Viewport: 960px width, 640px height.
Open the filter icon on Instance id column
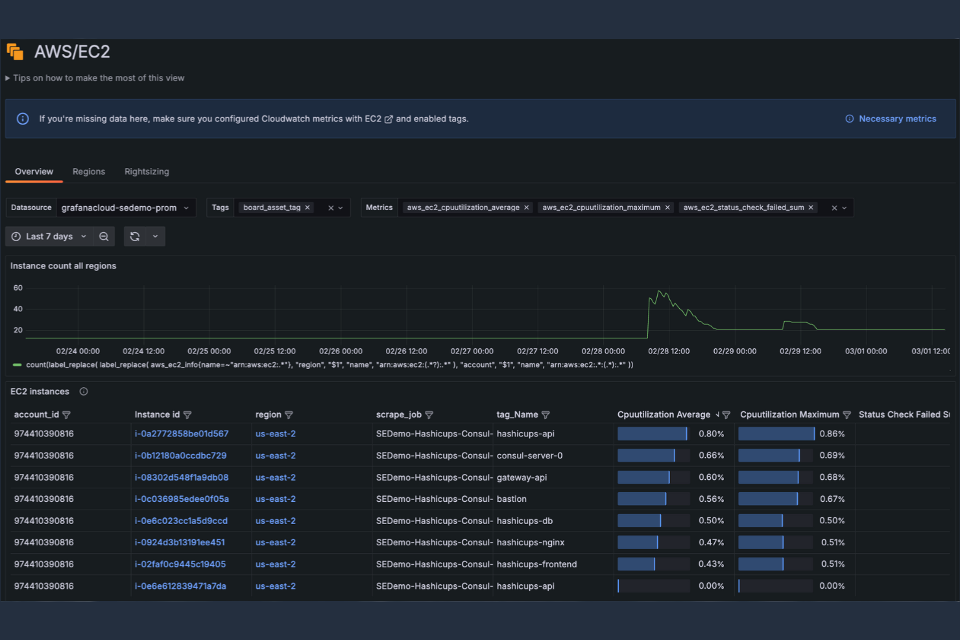187,414
